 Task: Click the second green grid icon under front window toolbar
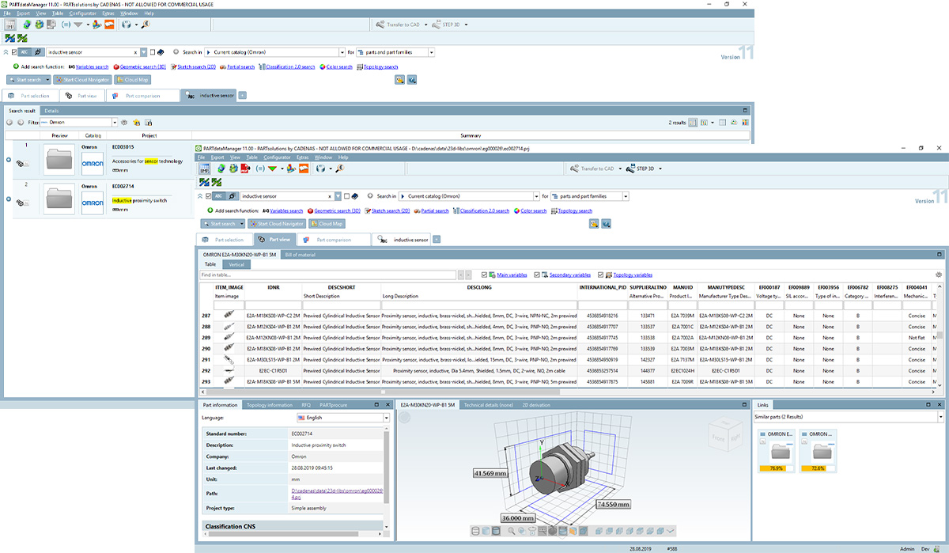click(216, 182)
